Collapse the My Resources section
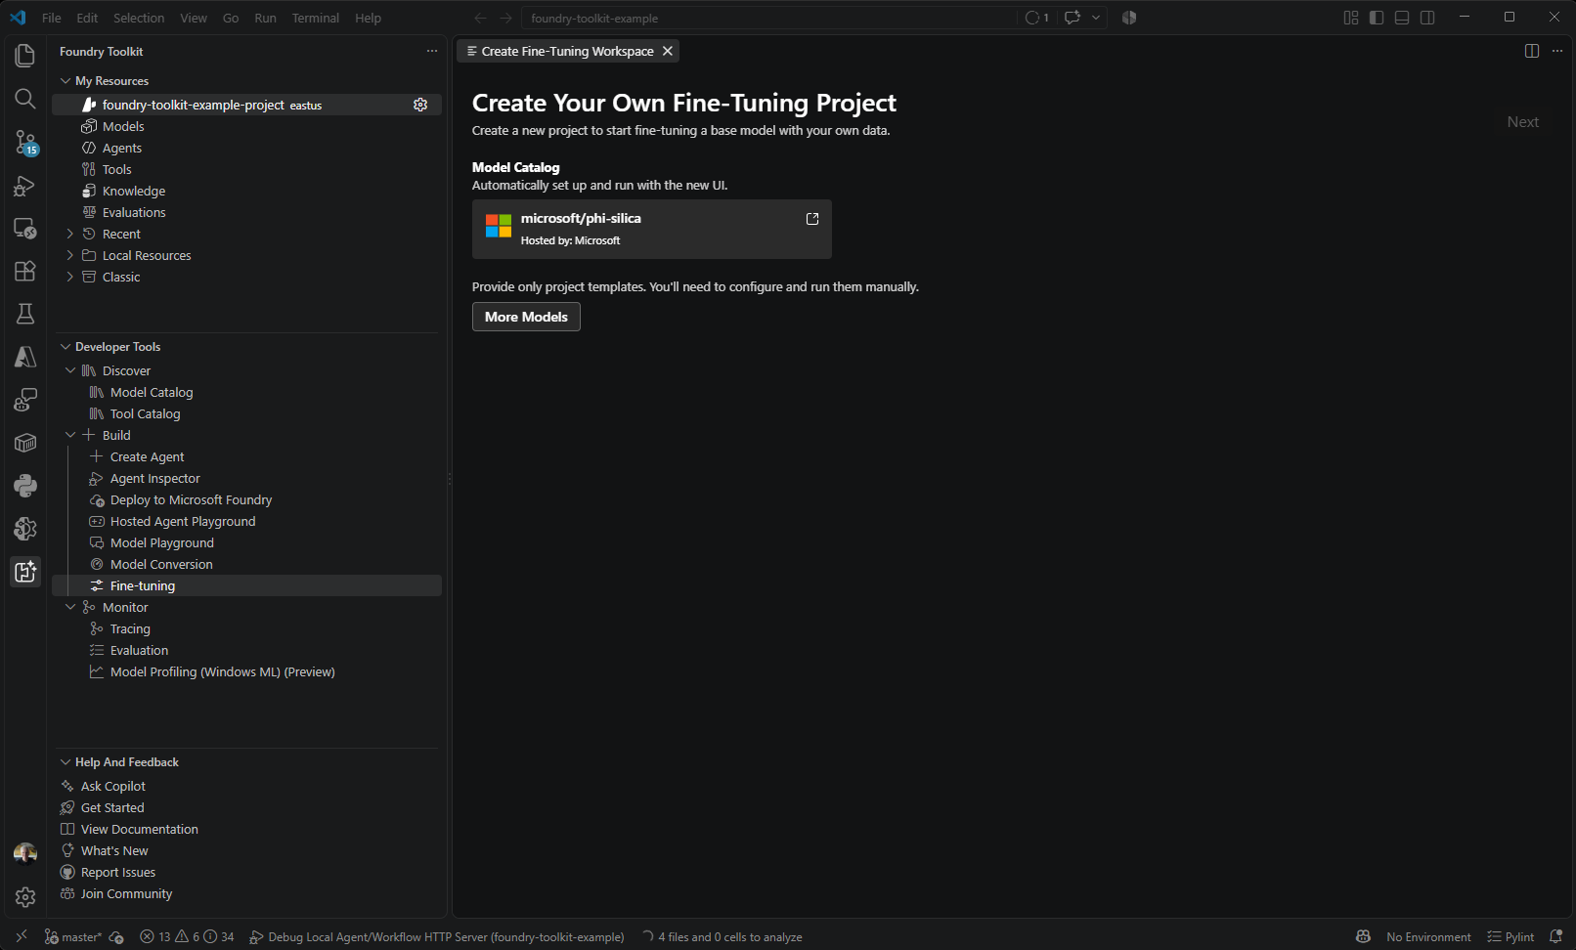The width and height of the screenshot is (1576, 950). pos(66,81)
